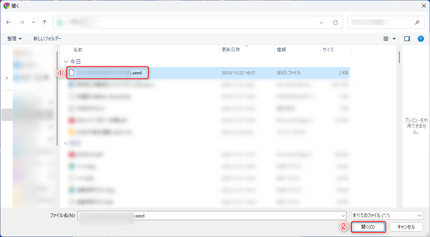Open the view options dropdown arrow

pos(394,39)
